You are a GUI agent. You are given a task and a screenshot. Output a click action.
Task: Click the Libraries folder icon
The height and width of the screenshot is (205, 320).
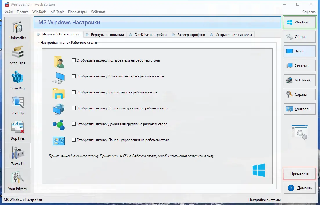(59, 93)
